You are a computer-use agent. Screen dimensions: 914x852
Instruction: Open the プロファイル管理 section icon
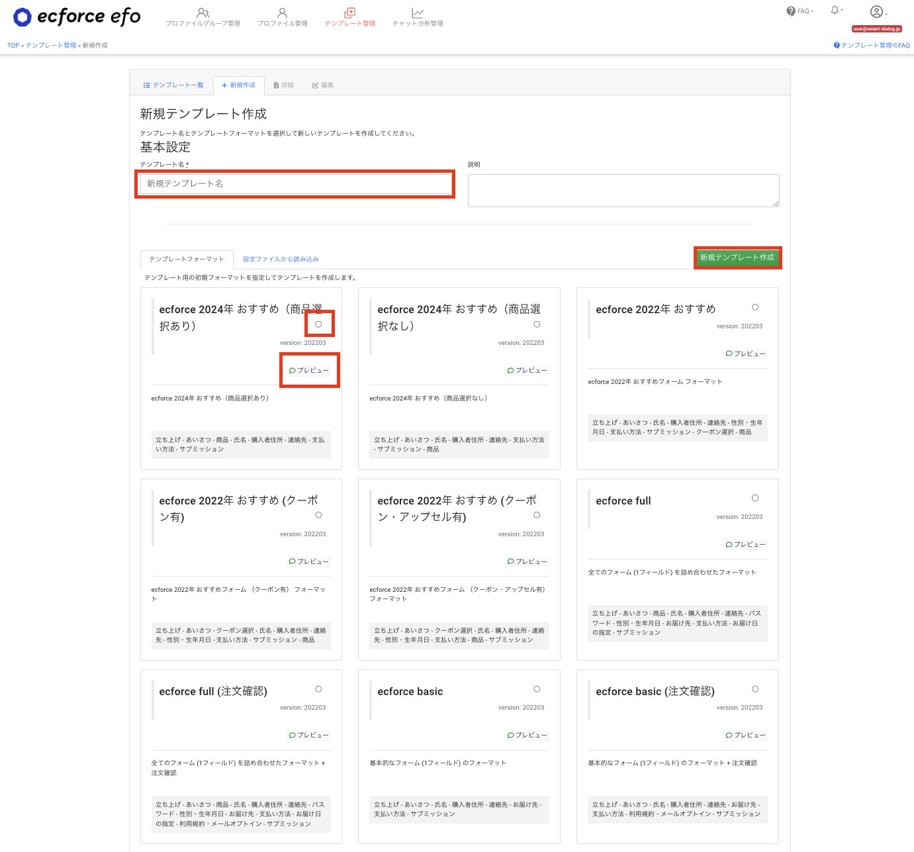click(281, 12)
